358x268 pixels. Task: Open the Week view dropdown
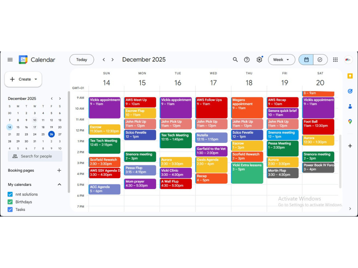point(281,60)
